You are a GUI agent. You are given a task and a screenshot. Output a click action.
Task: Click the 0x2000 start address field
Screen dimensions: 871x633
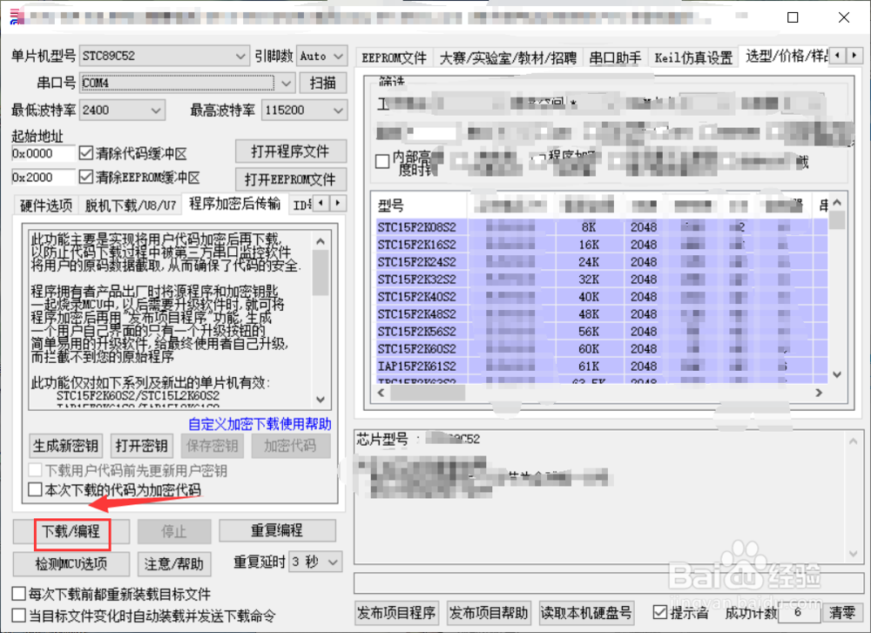[43, 178]
